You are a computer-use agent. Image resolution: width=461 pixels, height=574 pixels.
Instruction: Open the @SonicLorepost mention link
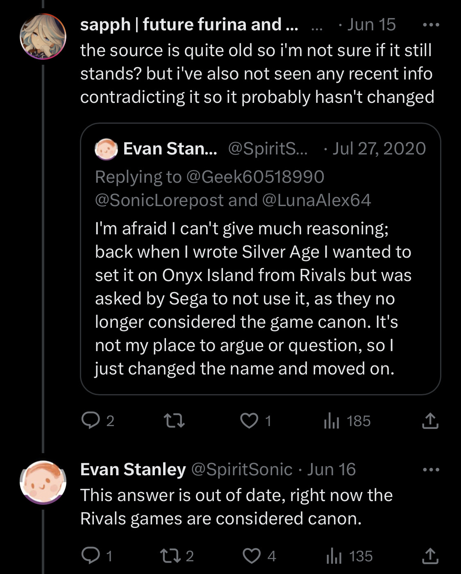pos(159,200)
